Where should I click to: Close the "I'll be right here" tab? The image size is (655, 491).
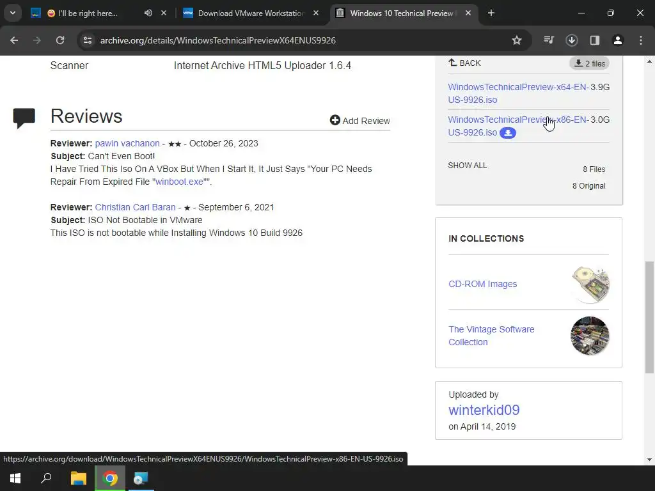(x=164, y=13)
